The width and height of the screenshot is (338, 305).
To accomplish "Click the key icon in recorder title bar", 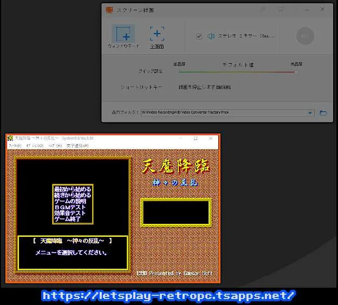I will pos(263,9).
